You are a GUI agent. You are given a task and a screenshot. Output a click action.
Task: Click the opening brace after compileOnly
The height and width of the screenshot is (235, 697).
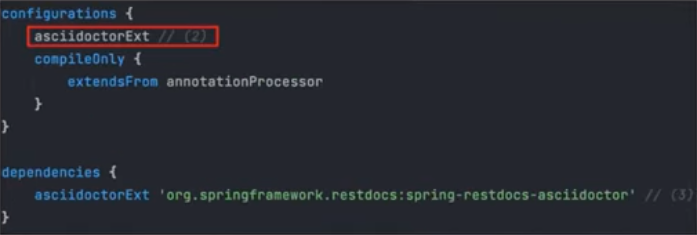pos(137,60)
